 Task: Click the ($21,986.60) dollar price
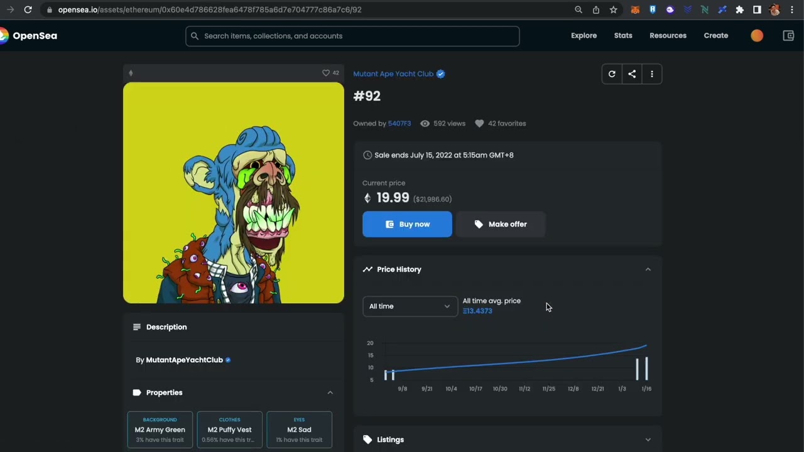(x=432, y=199)
